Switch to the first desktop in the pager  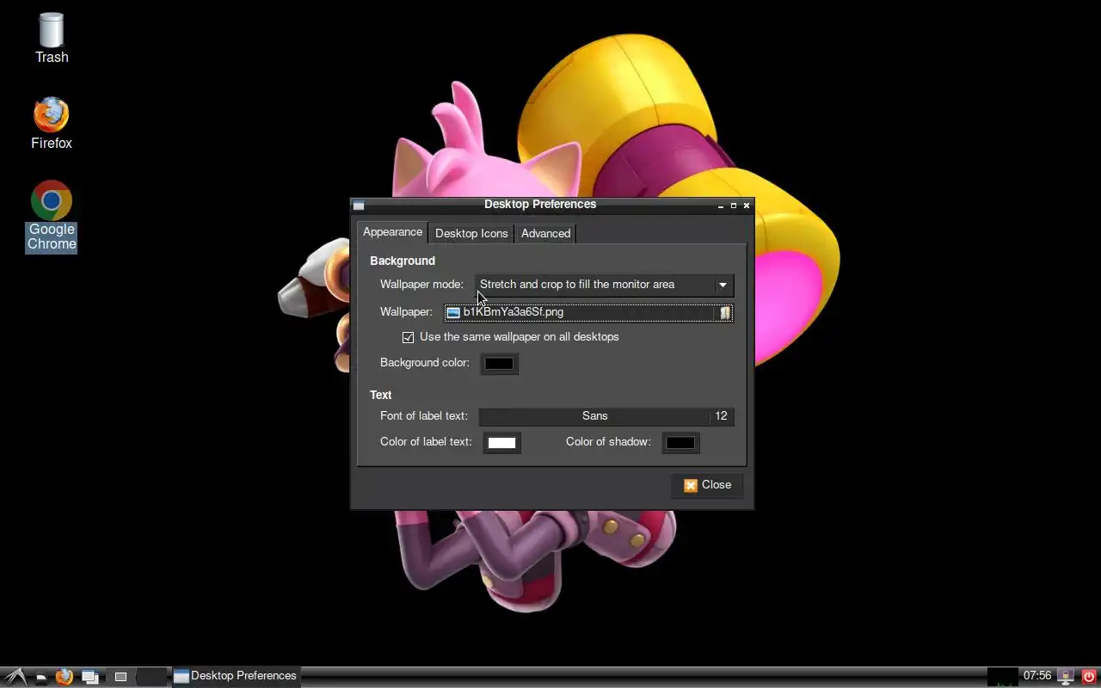click(120, 677)
